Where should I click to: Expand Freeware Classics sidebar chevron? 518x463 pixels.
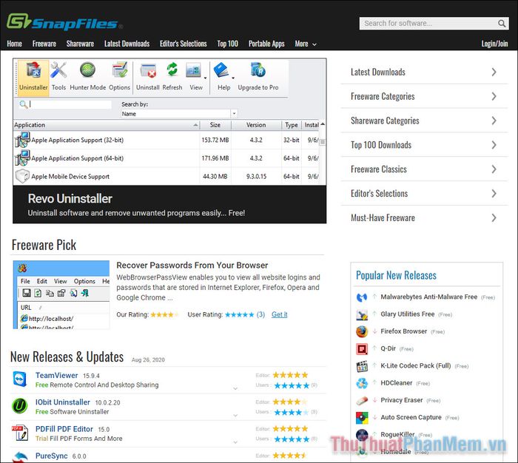pyautogui.click(x=494, y=169)
